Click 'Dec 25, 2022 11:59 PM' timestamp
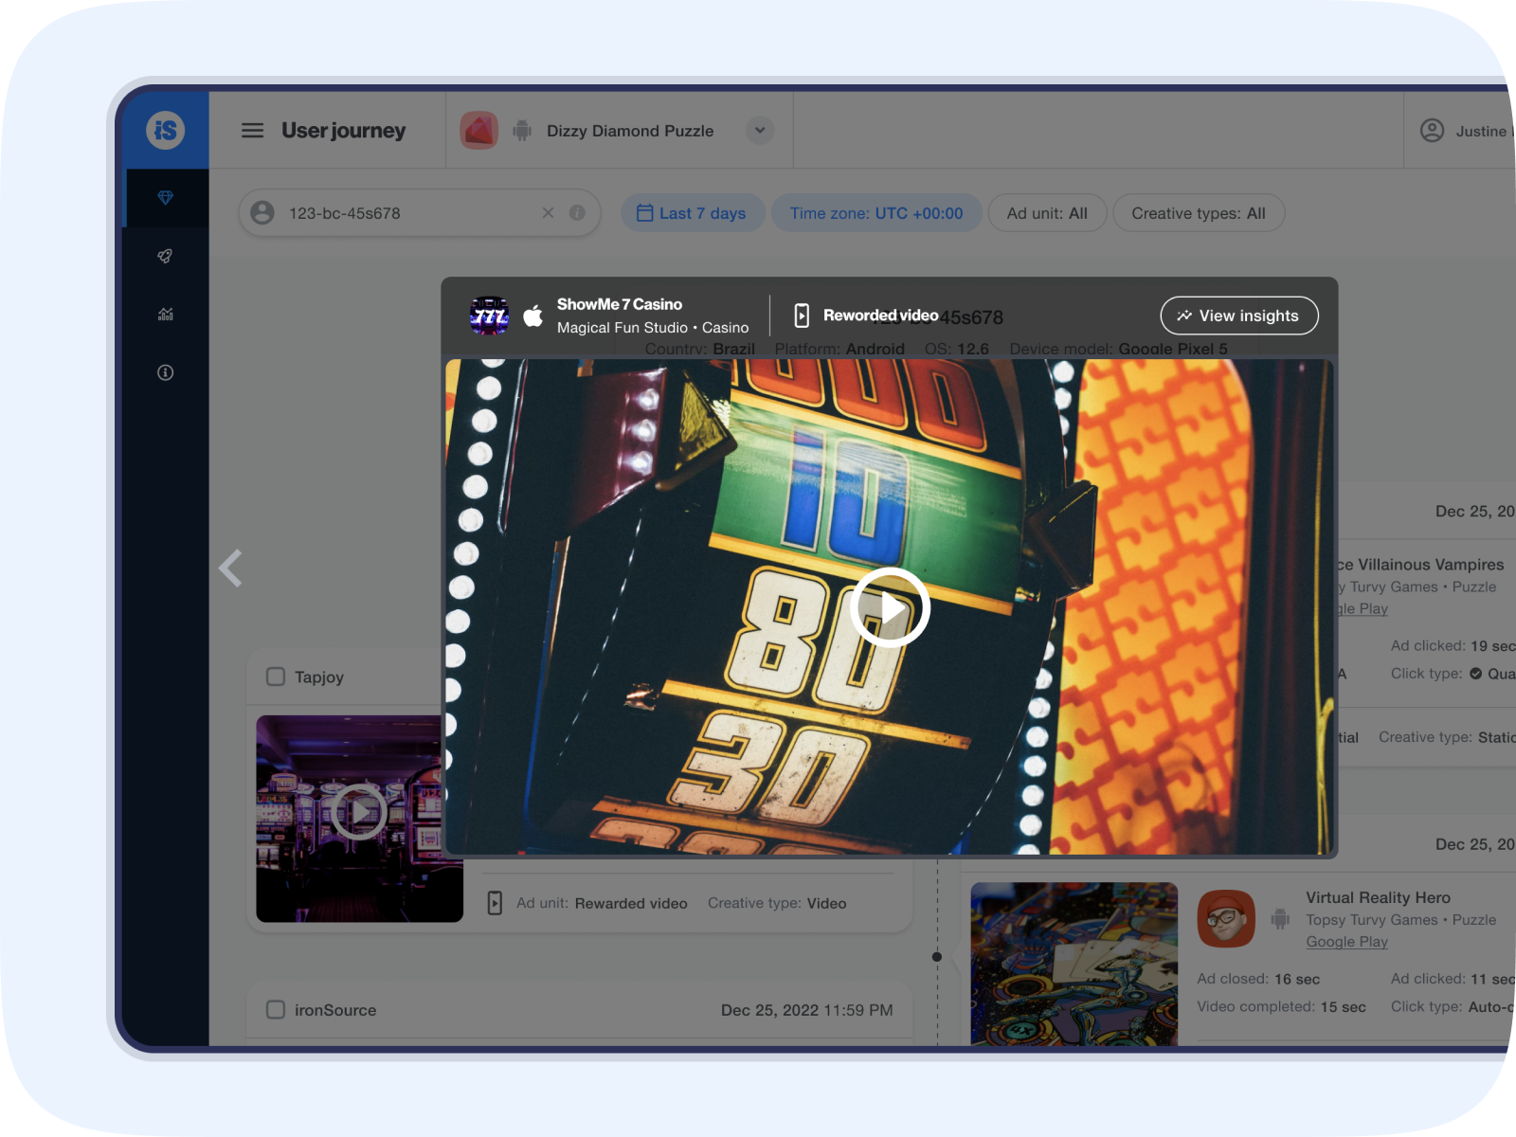Image resolution: width=1516 pixels, height=1137 pixels. pyautogui.click(x=806, y=1010)
